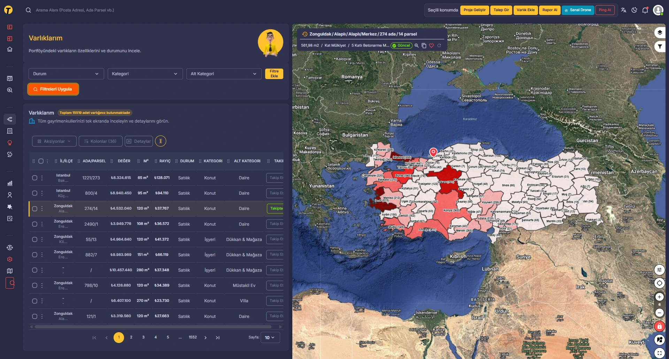669x359 pixels.
Task: Zoom in on the map
Action: click(x=659, y=297)
